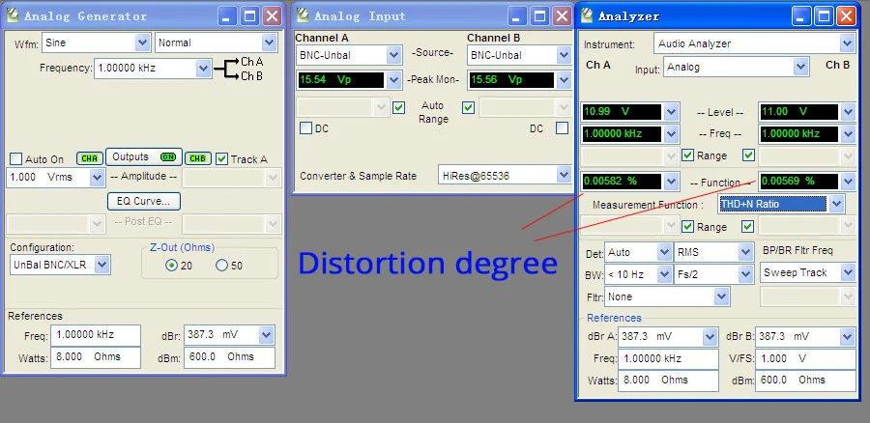
Task: Enable the Auto On checkbox
Action: tap(16, 159)
